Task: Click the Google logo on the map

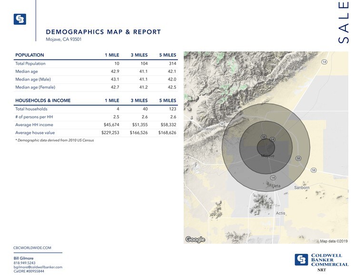Action: pyautogui.click(x=195, y=240)
